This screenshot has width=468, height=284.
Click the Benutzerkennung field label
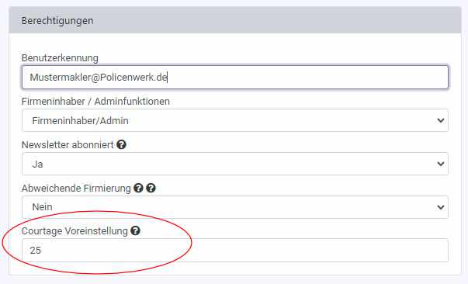[60, 58]
